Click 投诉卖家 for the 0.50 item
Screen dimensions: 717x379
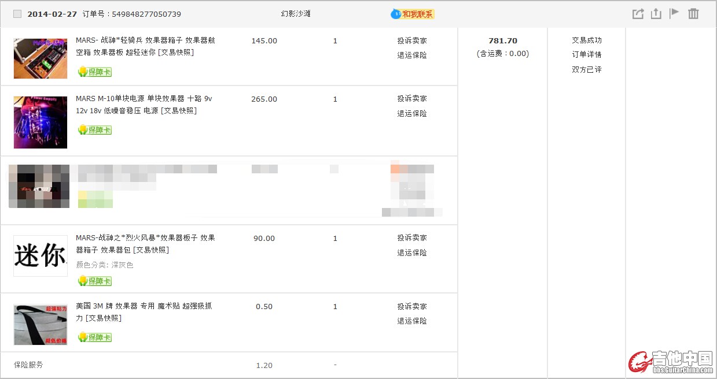(x=412, y=307)
